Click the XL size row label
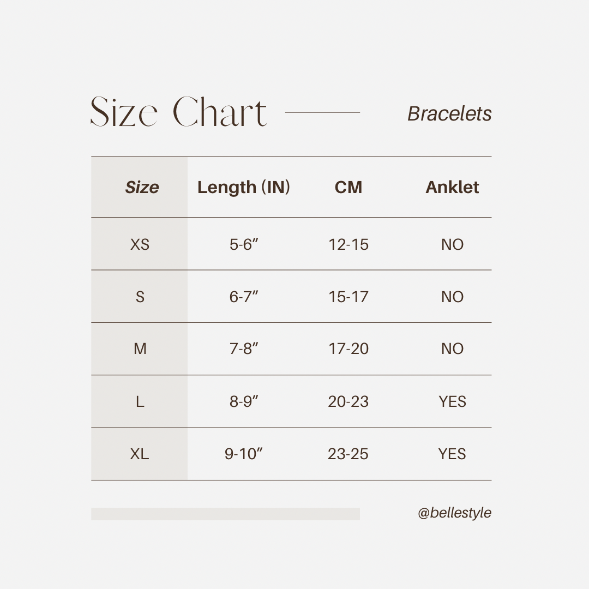This screenshot has width=589, height=589. tap(140, 454)
